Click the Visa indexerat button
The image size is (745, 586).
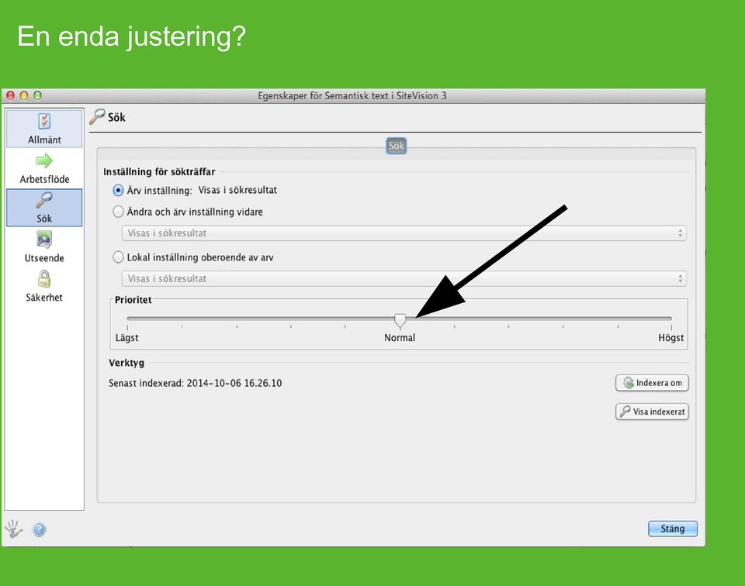pyautogui.click(x=652, y=412)
